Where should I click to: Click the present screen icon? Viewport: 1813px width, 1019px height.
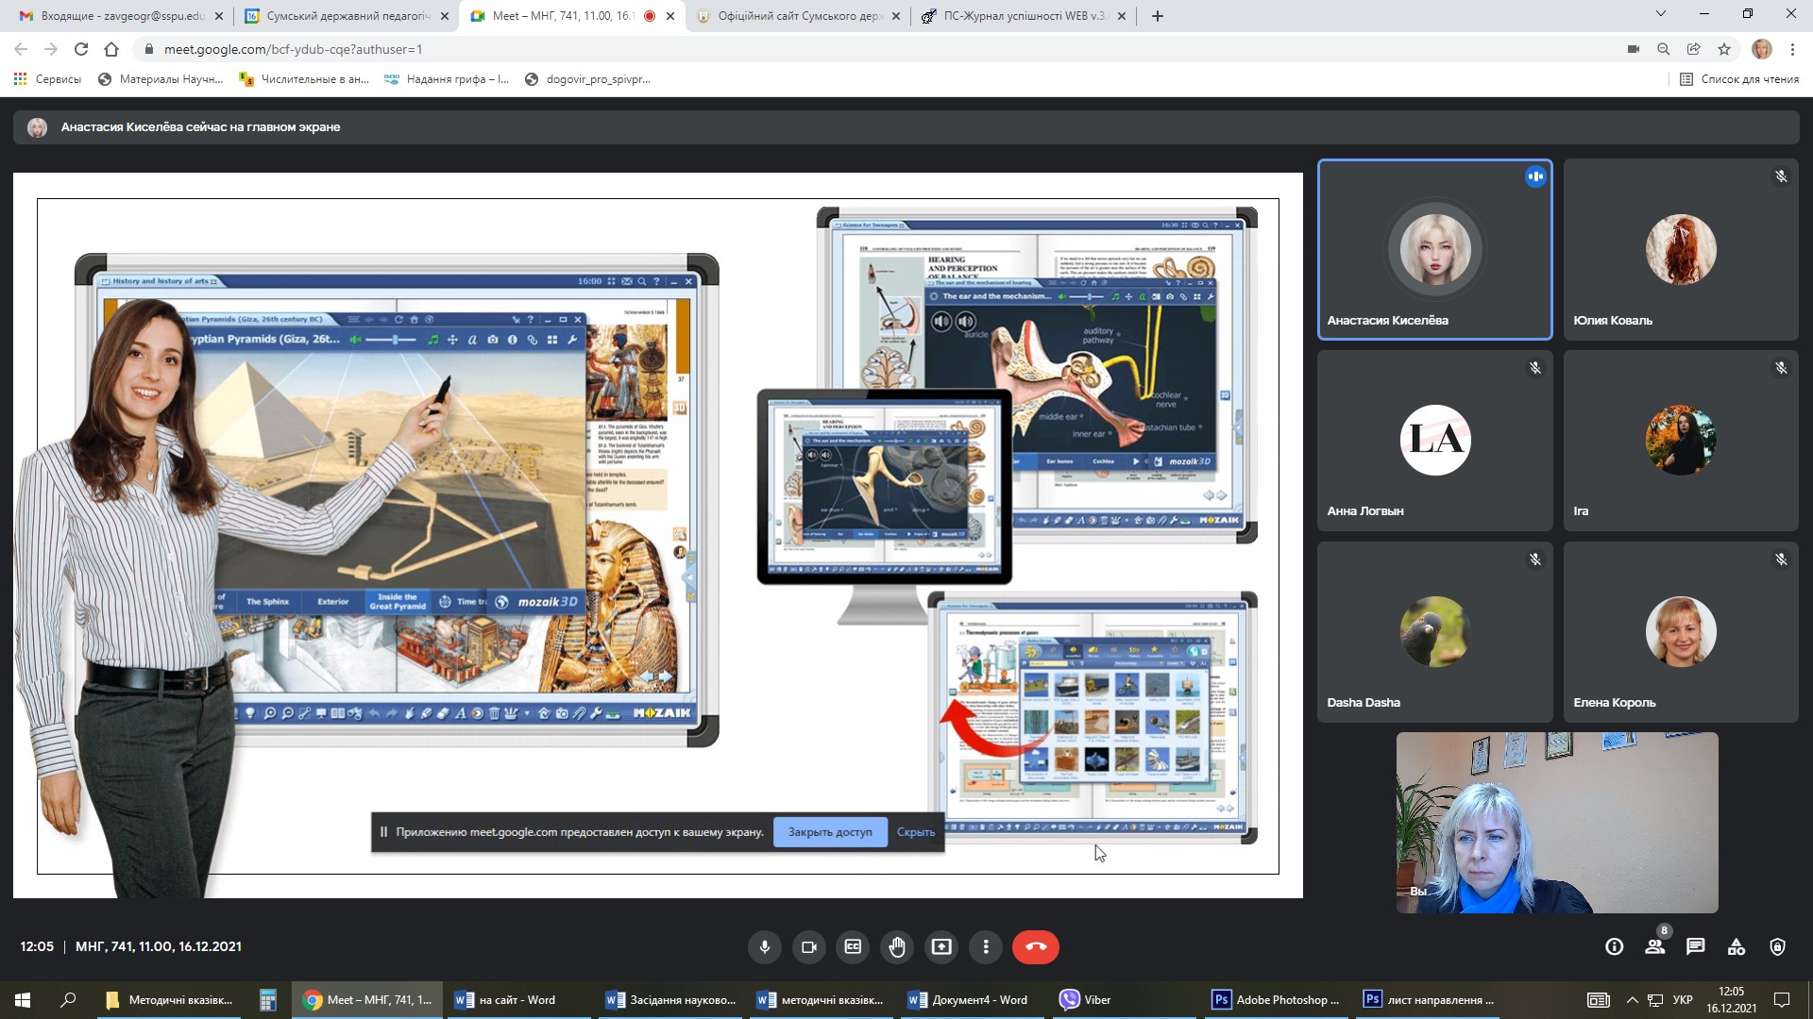(941, 947)
